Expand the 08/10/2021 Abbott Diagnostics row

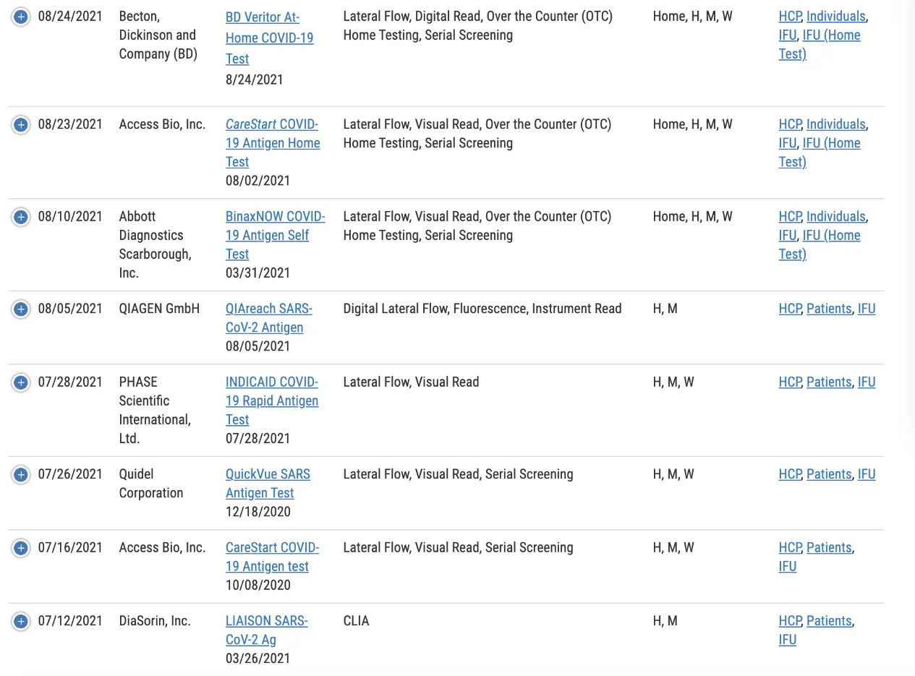(x=21, y=216)
